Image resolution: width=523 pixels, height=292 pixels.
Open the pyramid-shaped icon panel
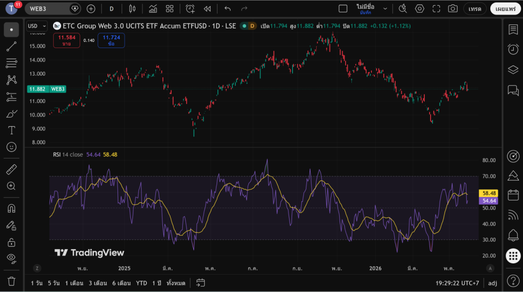tap(513, 176)
